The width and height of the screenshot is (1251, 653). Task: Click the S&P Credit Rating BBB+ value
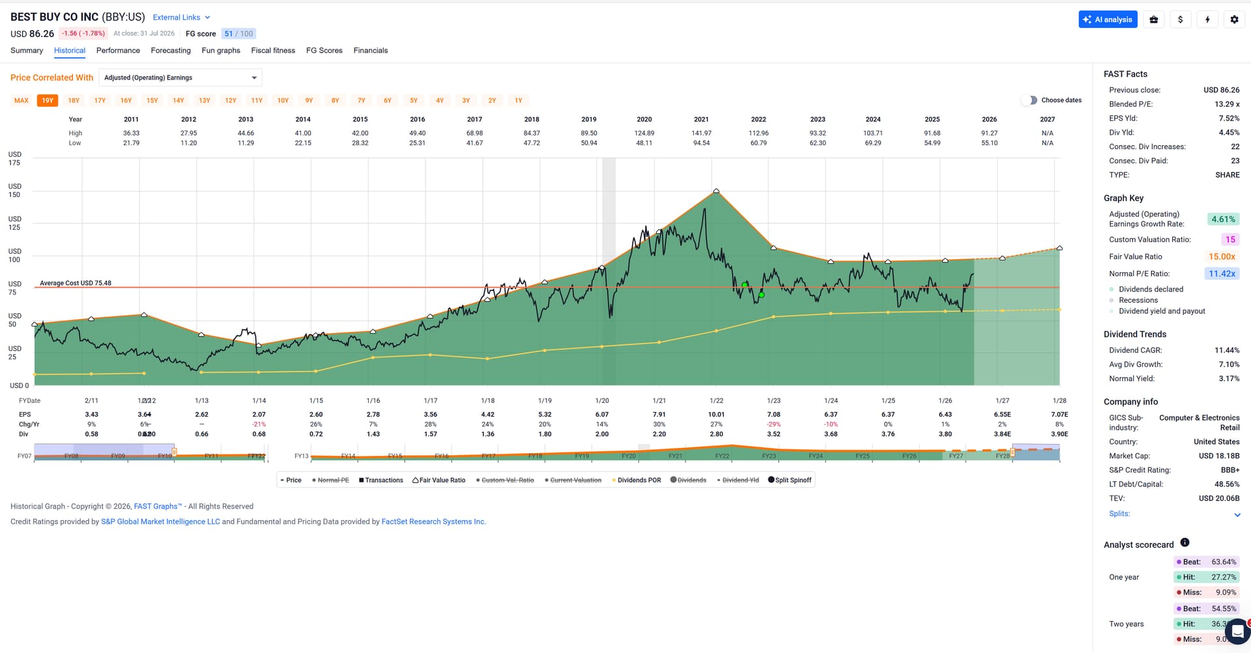click(1230, 470)
